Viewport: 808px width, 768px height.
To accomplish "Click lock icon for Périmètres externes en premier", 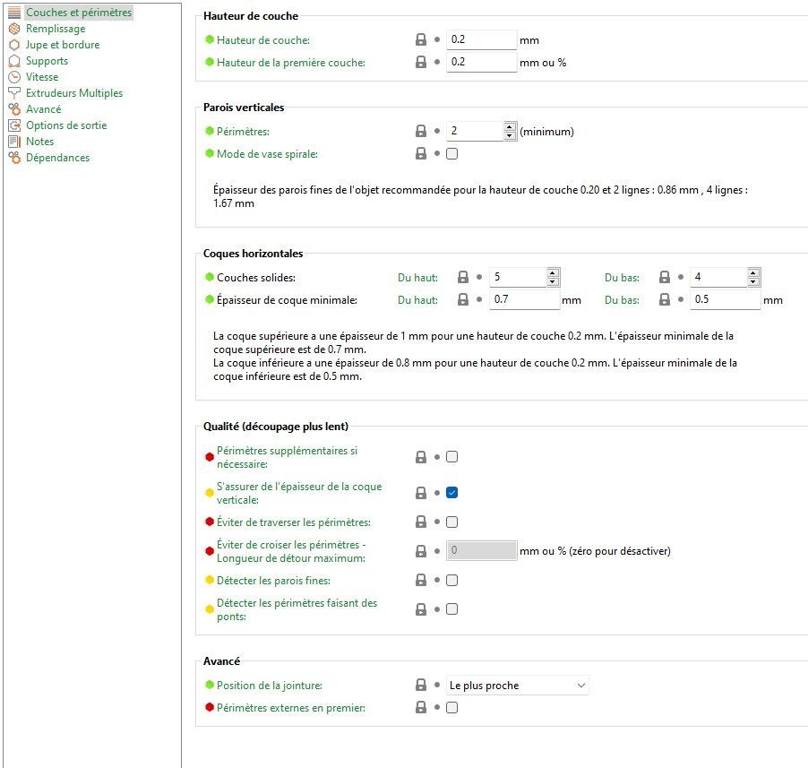I will [x=421, y=708].
